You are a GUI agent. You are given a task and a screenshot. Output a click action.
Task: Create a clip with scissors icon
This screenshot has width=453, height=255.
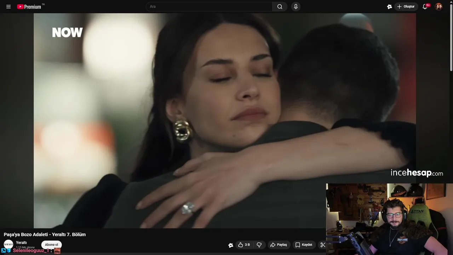[322, 245]
